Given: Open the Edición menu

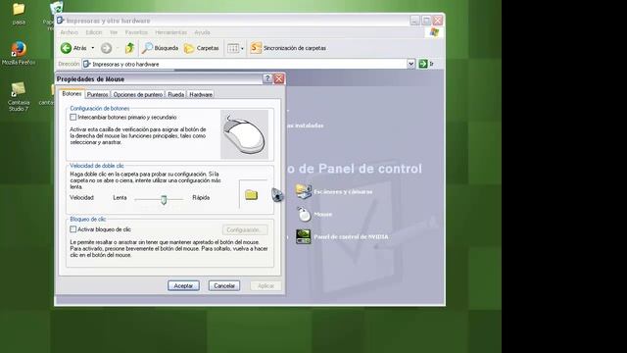Looking at the screenshot, I should 94,32.
